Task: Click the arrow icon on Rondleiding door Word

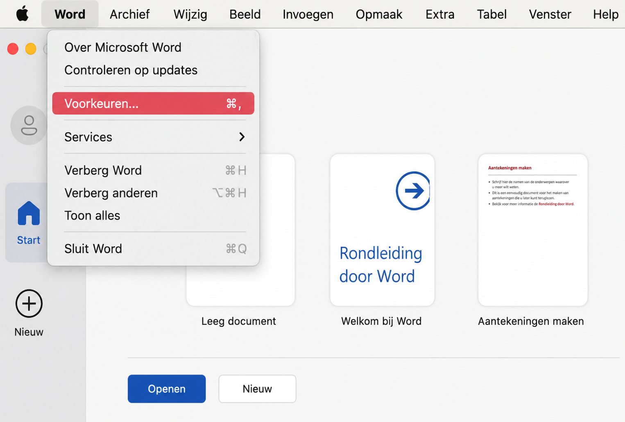Action: pos(413,191)
